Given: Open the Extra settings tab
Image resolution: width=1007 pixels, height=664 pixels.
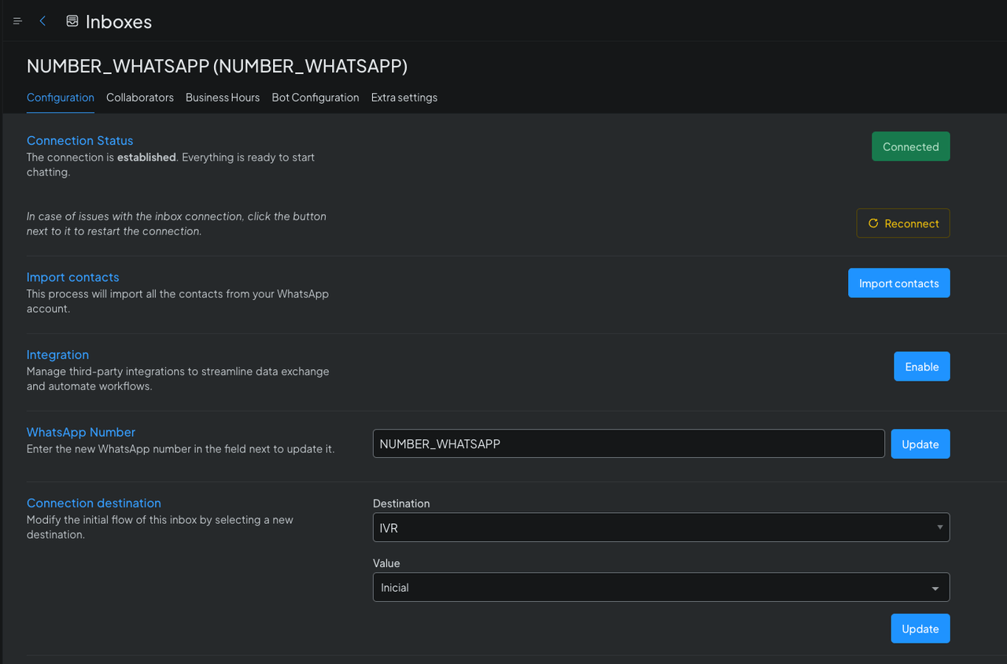Looking at the screenshot, I should click(404, 98).
